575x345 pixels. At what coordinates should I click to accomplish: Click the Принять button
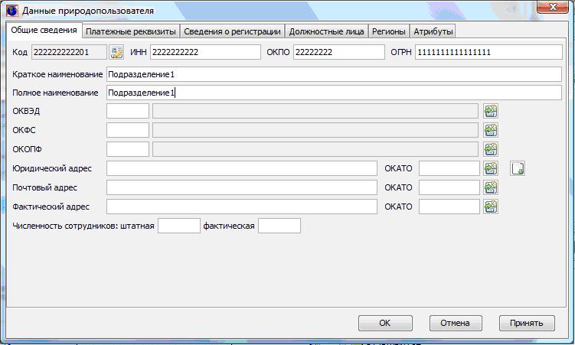pyautogui.click(x=527, y=323)
